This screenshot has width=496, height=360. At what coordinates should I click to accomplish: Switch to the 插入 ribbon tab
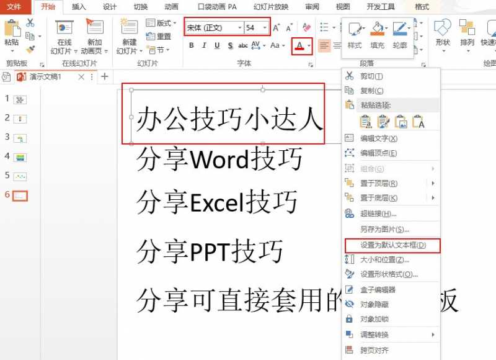(x=79, y=7)
